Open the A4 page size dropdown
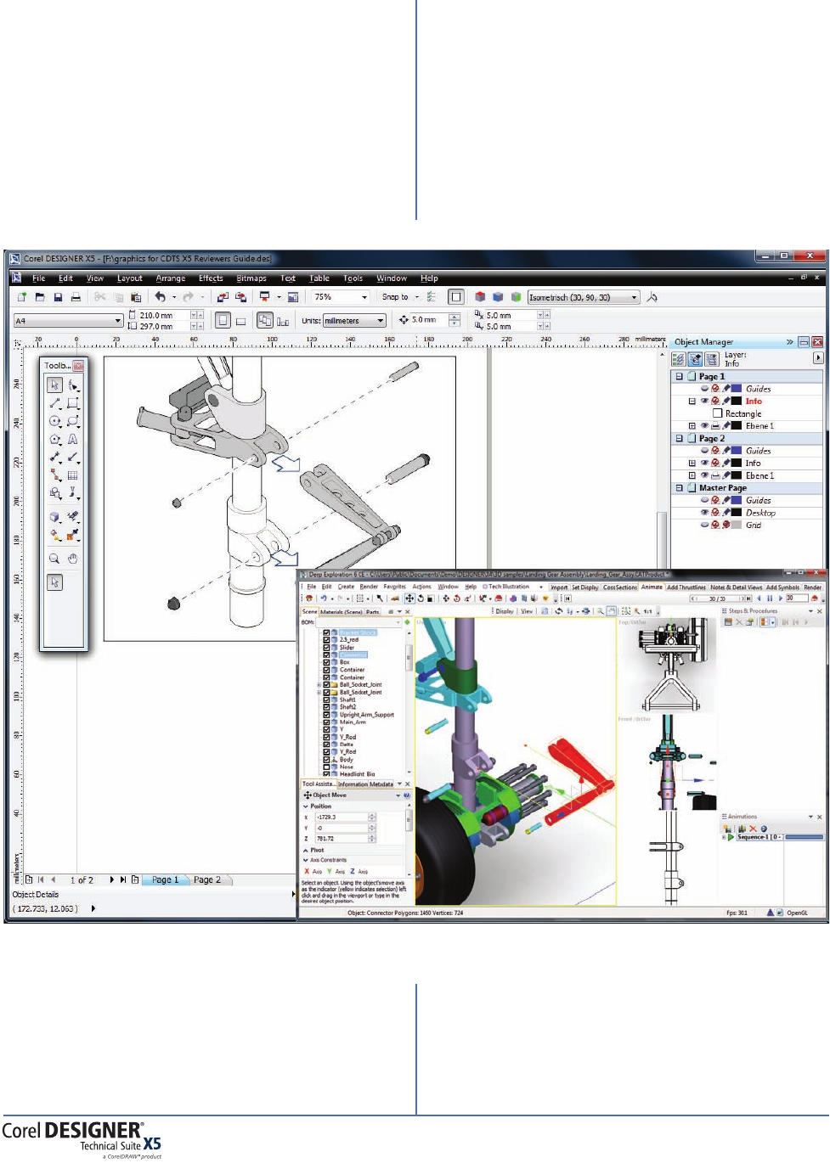 click(118, 321)
